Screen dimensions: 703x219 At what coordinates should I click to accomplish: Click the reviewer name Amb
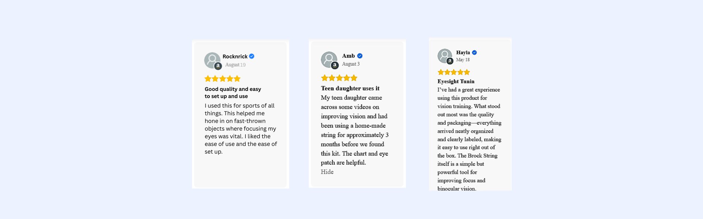click(x=348, y=56)
